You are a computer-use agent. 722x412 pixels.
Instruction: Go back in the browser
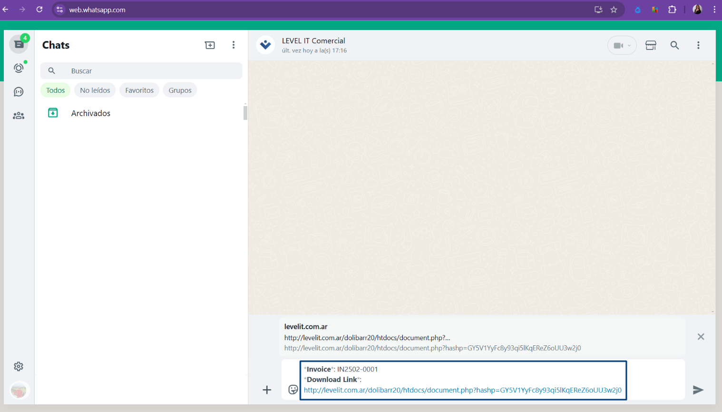point(6,10)
